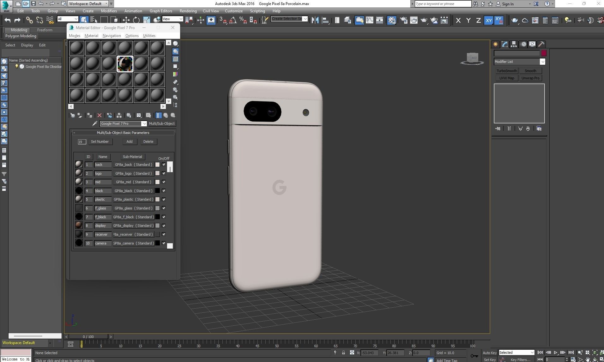Click the ViewCube in the viewport

[x=472, y=58]
